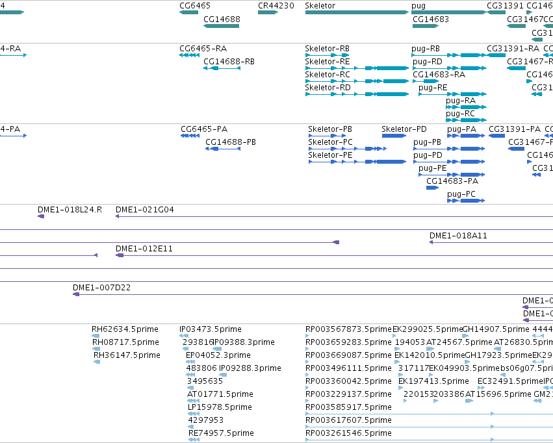This screenshot has height=443, width=553.
Task: Click EST RP003567873.5prime
Action: click(307, 336)
